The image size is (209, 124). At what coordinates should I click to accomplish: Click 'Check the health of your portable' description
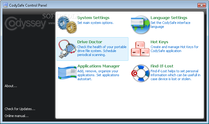tap(102, 51)
